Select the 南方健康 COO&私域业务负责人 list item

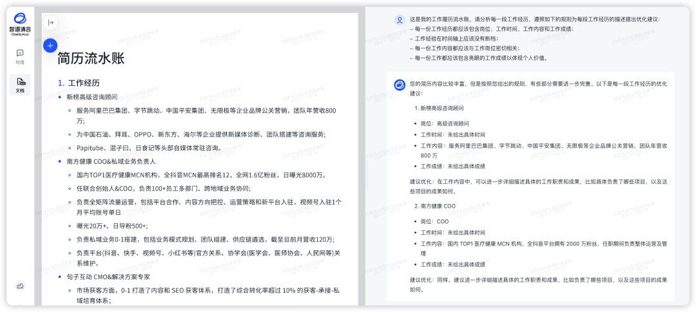point(111,161)
